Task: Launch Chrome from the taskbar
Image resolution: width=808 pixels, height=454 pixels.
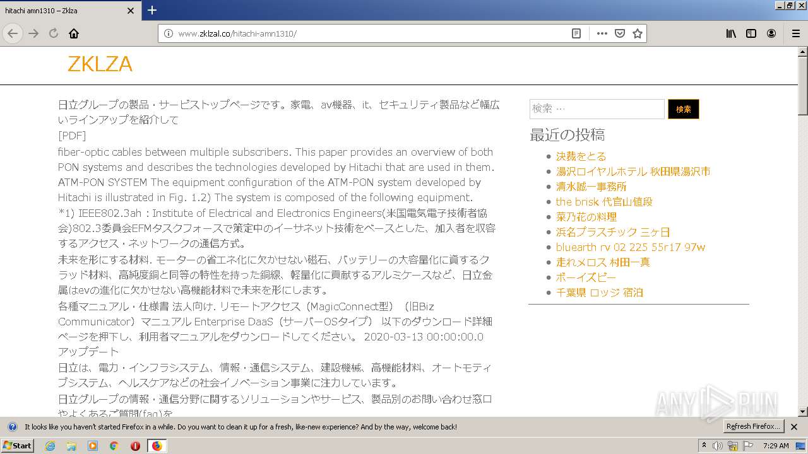Action: [114, 446]
